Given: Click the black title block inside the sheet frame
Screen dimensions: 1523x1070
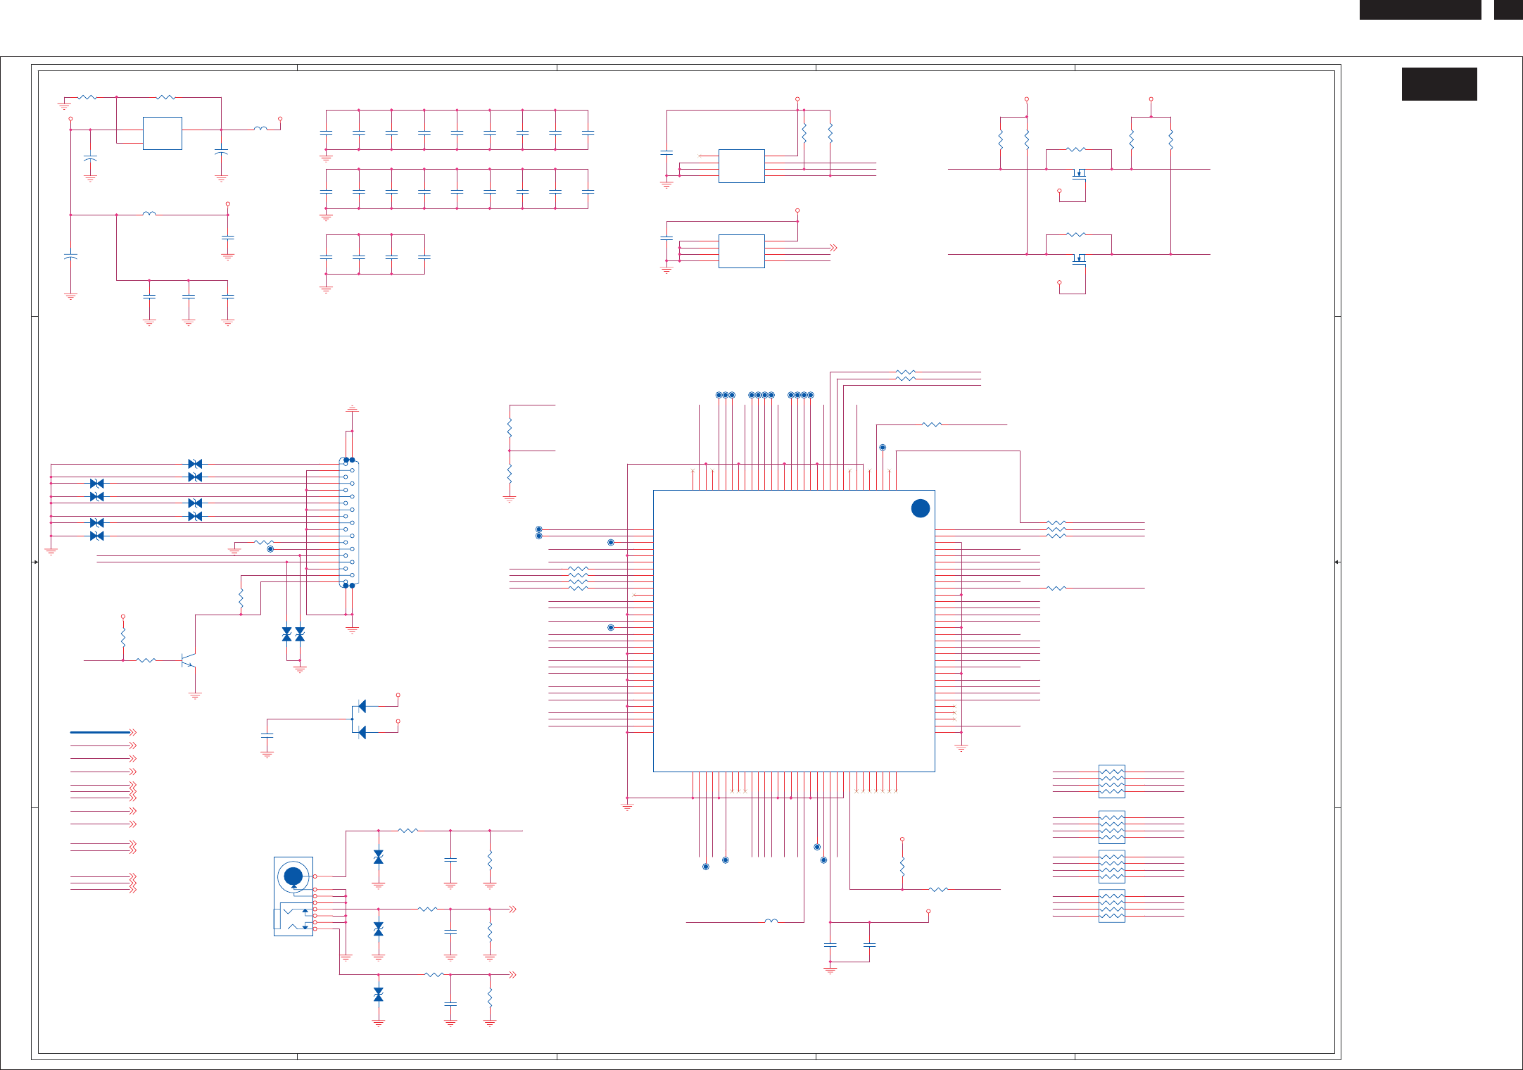Looking at the screenshot, I should pyautogui.click(x=1439, y=84).
